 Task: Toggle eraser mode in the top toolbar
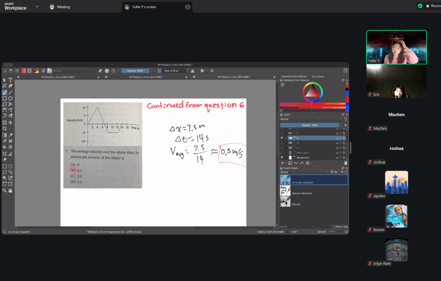click(100, 71)
